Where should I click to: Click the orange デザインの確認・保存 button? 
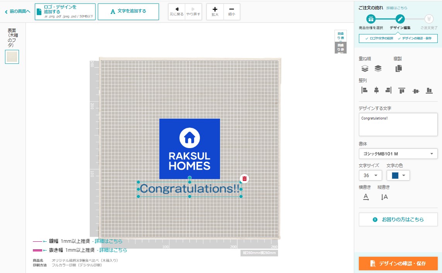[398, 263]
